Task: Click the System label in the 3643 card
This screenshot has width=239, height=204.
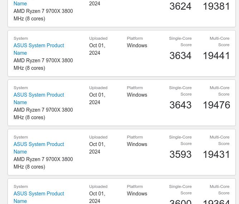Action: point(21,88)
